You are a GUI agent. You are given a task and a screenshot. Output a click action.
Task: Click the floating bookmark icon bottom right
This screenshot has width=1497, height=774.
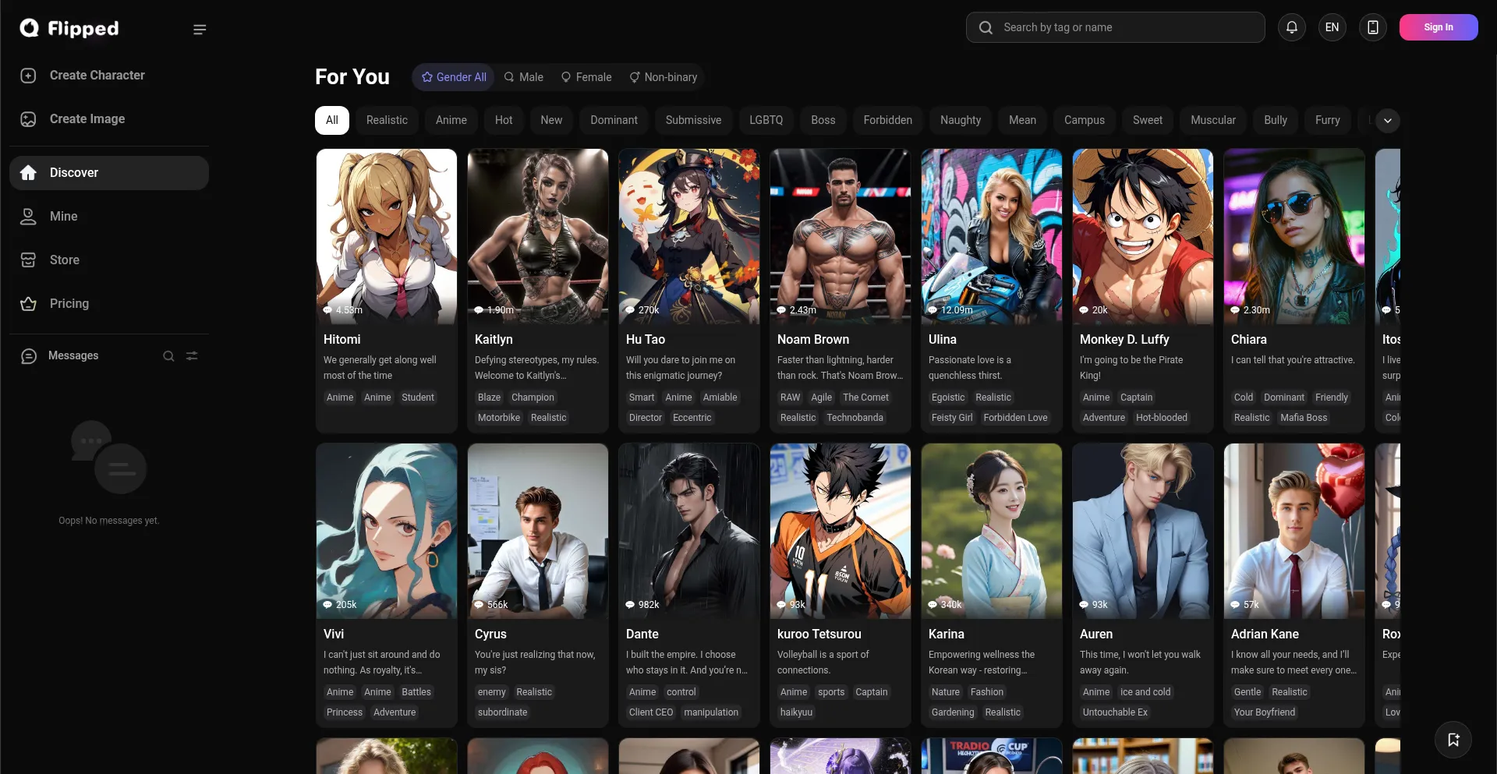click(1453, 740)
